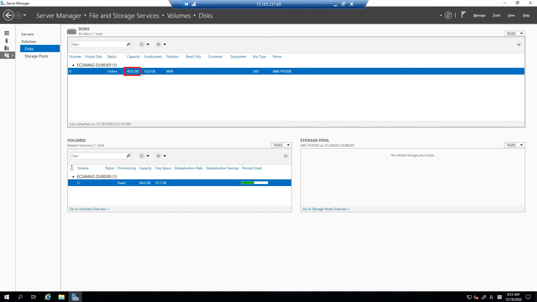Viewport: 537px width, 302px height.
Task: Launch Internet Explorer from the taskbar
Action: [x=48, y=297]
